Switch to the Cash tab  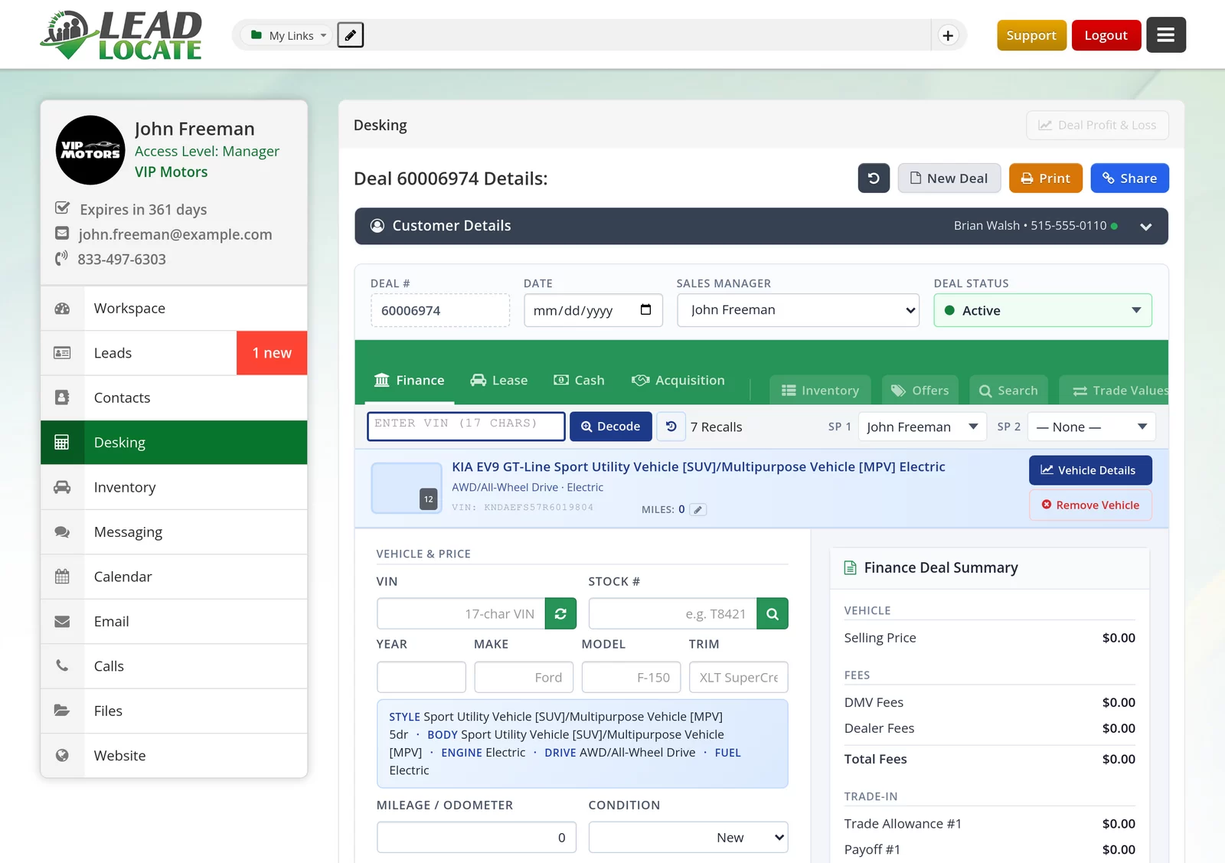579,381
